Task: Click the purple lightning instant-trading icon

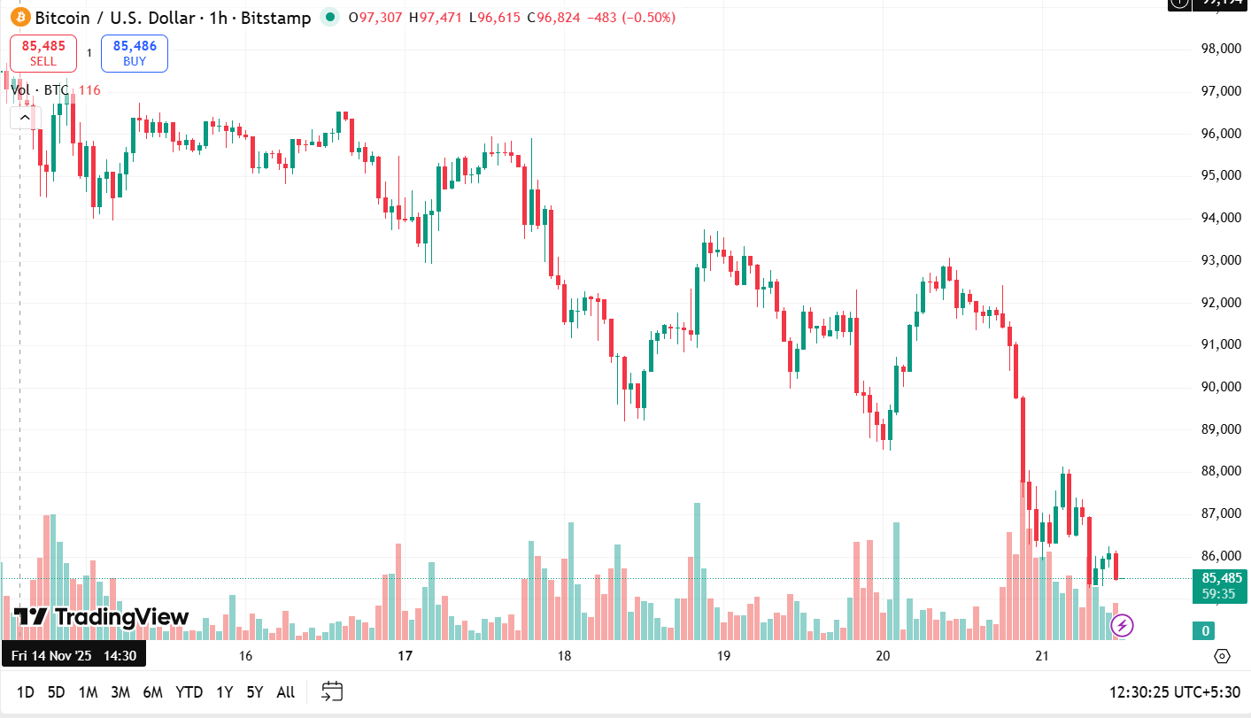Action: click(x=1122, y=626)
